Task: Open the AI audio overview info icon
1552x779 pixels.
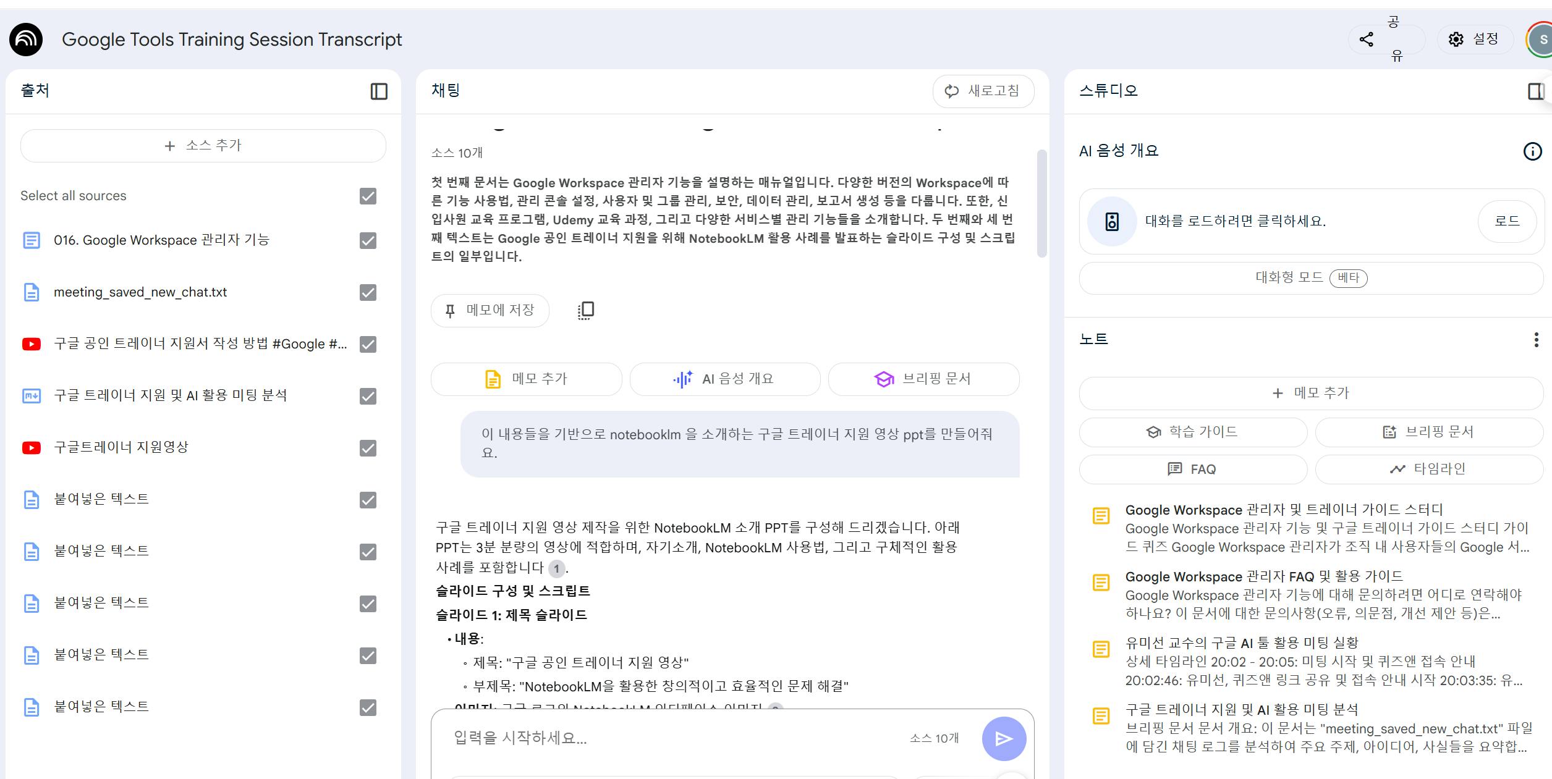Action: 1532,151
